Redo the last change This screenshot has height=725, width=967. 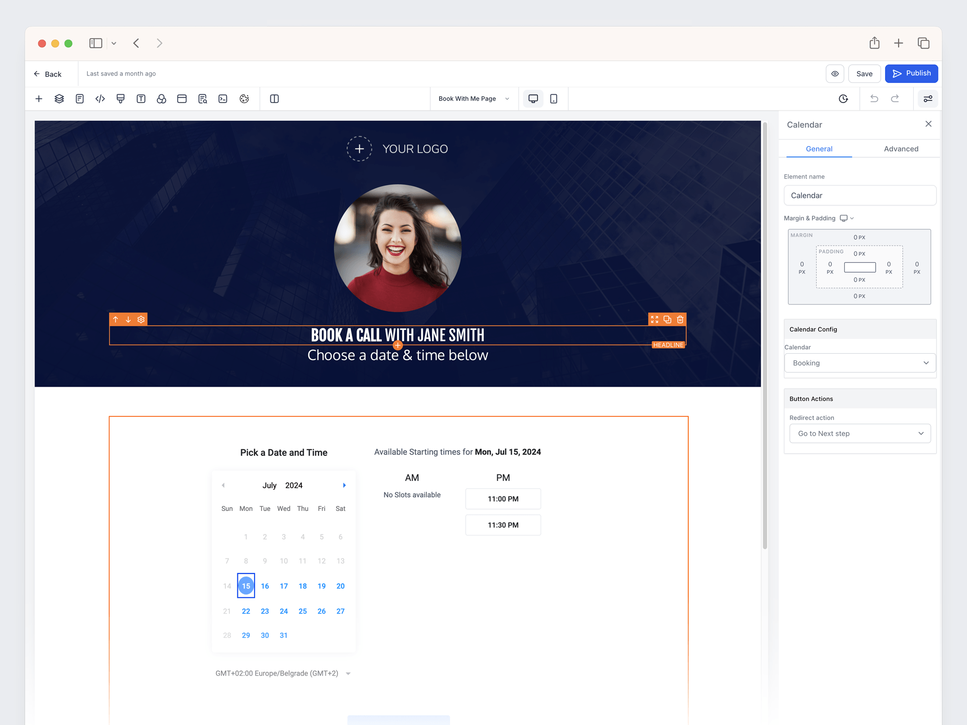tap(895, 99)
